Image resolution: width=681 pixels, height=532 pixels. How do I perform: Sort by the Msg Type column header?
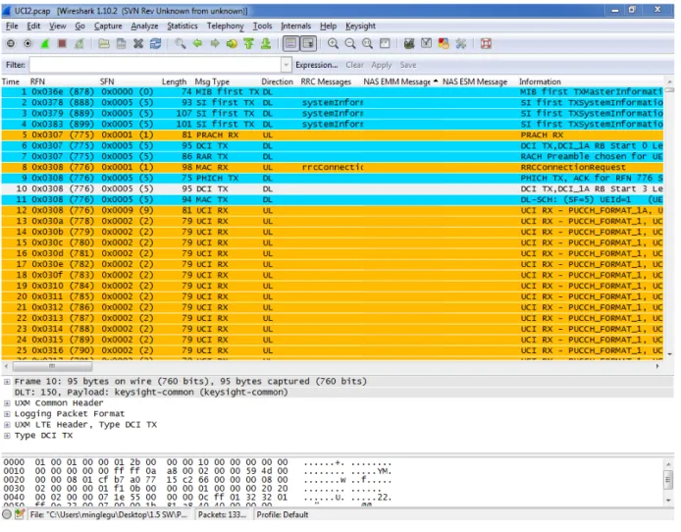pos(212,81)
